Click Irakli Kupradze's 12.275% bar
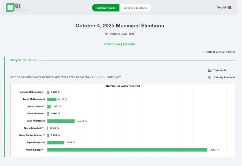This screenshot has width=242, height=166. tap(61, 121)
